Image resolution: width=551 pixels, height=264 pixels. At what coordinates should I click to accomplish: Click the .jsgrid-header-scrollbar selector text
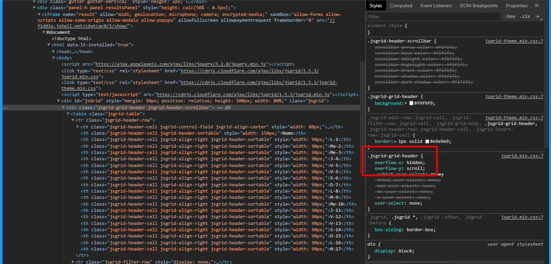tap(399, 41)
